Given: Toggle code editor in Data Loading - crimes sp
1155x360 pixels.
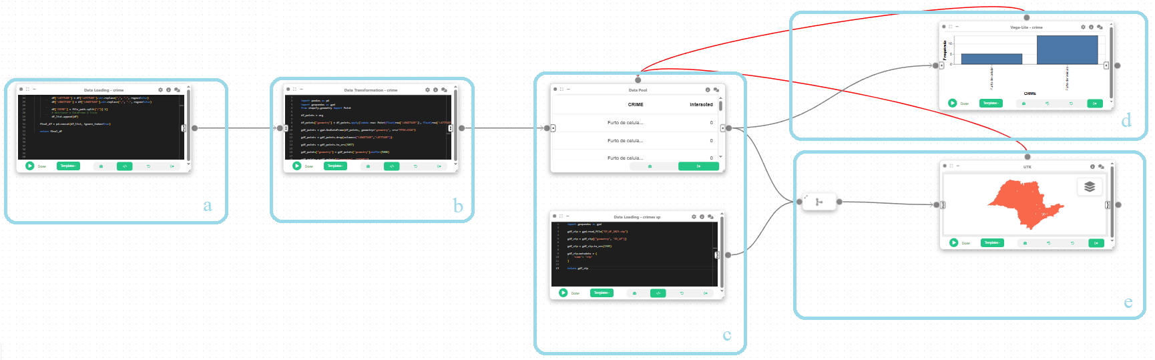Looking at the screenshot, I should 658,293.
